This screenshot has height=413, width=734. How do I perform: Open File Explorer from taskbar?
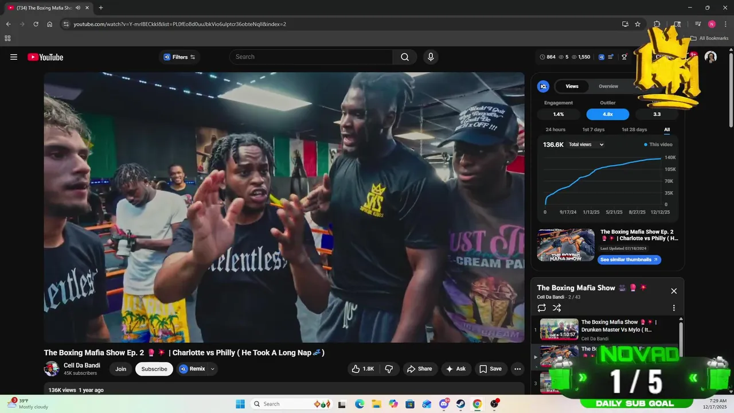pos(376,404)
